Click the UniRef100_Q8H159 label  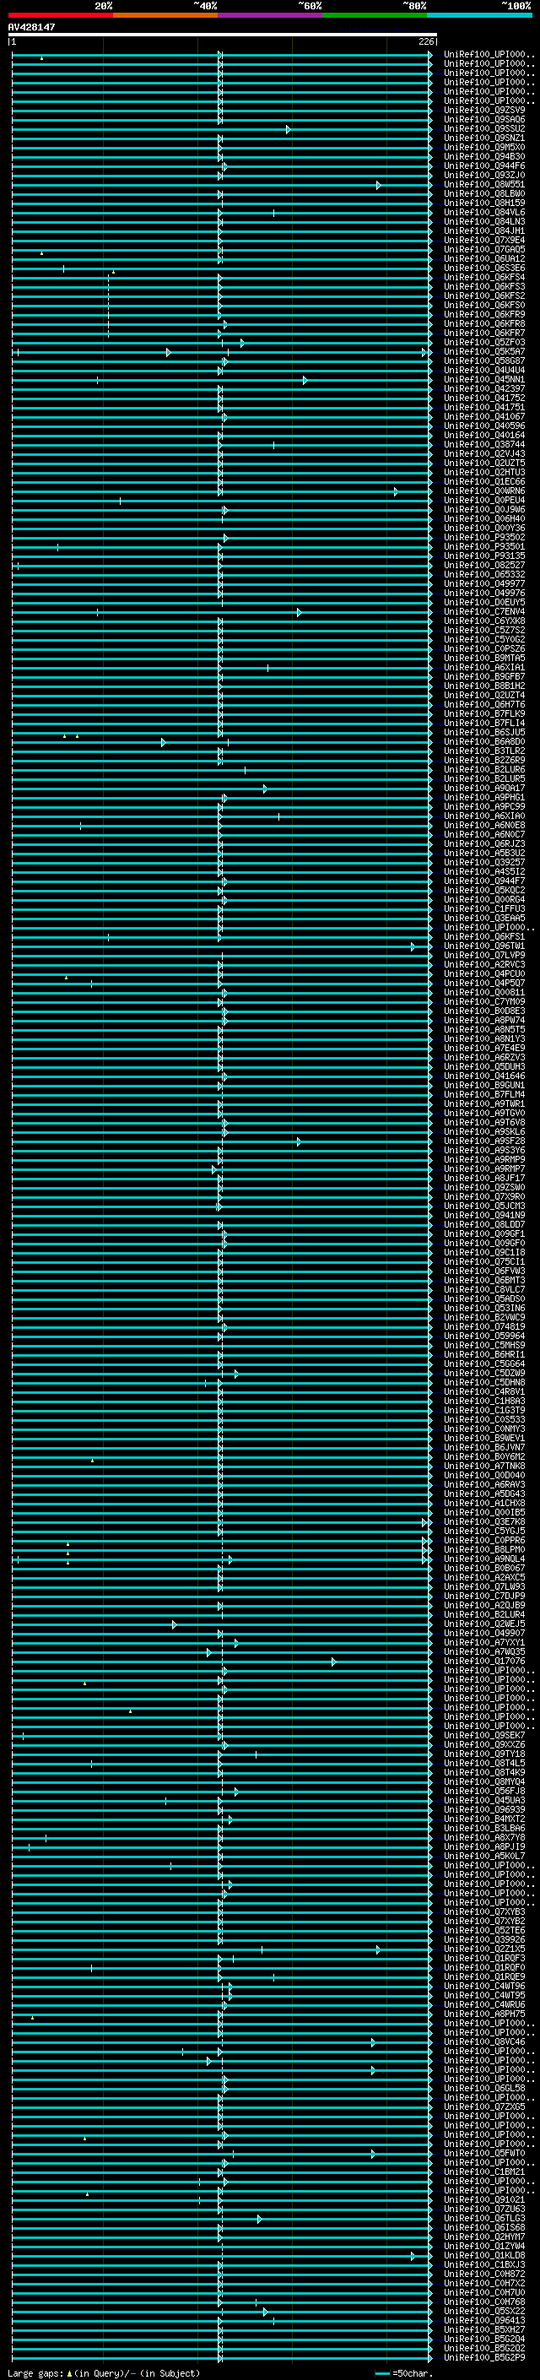484,203
